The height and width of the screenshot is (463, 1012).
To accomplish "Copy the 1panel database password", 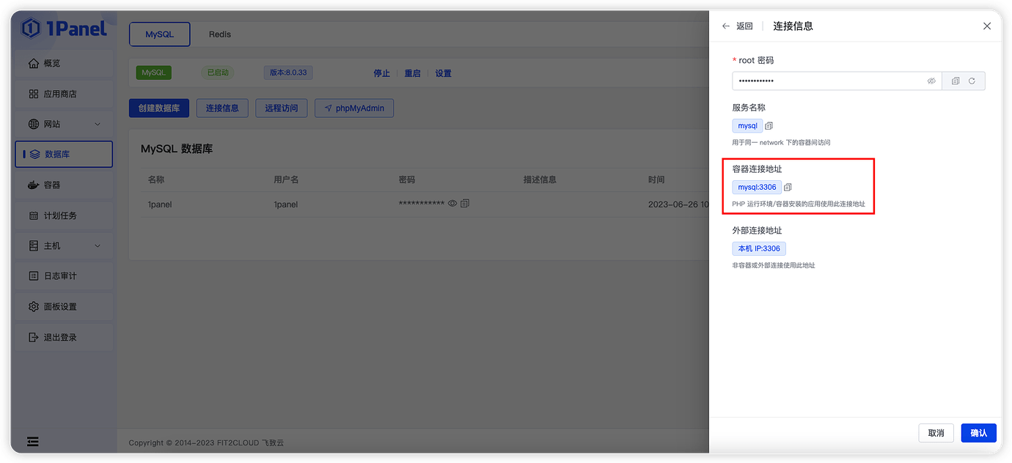I will click(x=465, y=203).
